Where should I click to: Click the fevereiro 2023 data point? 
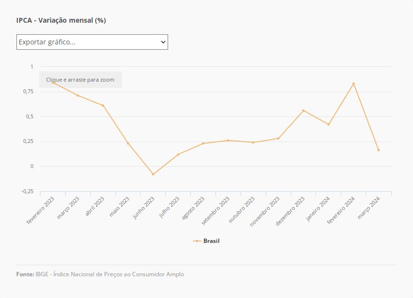[53, 83]
